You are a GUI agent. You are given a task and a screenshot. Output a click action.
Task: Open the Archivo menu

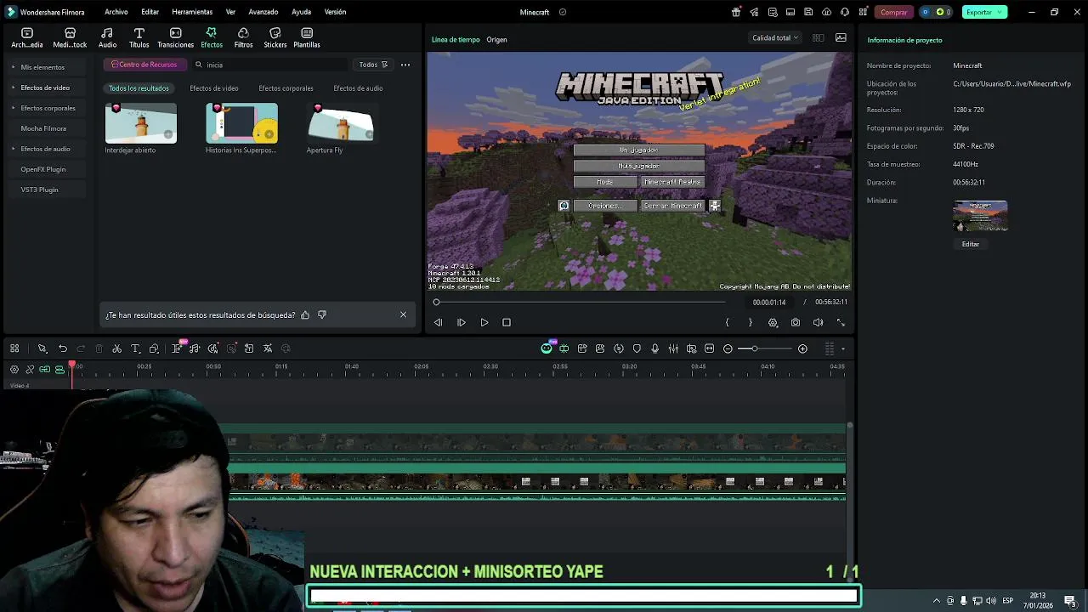[x=116, y=12]
